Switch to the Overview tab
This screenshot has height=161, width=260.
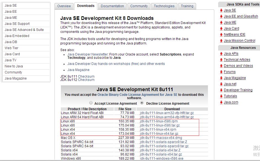[64, 6]
